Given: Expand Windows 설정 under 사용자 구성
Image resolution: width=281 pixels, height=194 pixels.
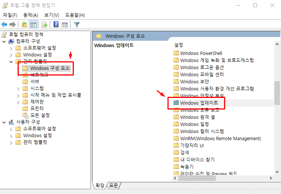Looking at the screenshot, I should tap(11, 136).
